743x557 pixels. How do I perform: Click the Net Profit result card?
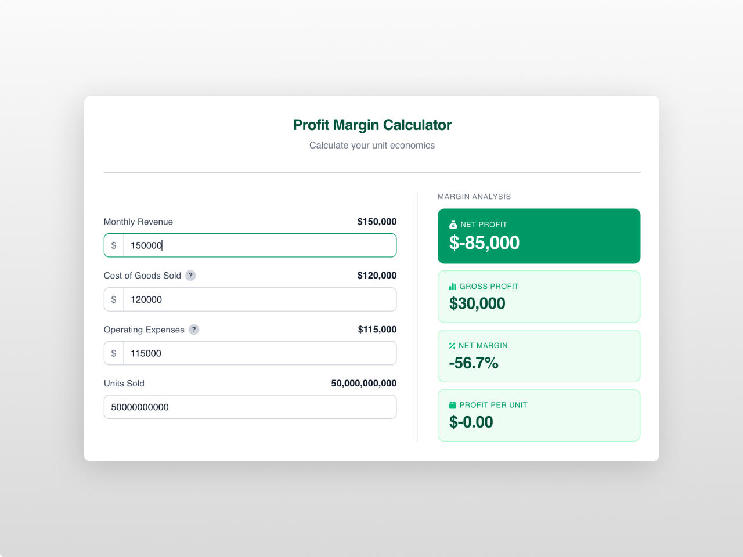tap(539, 236)
